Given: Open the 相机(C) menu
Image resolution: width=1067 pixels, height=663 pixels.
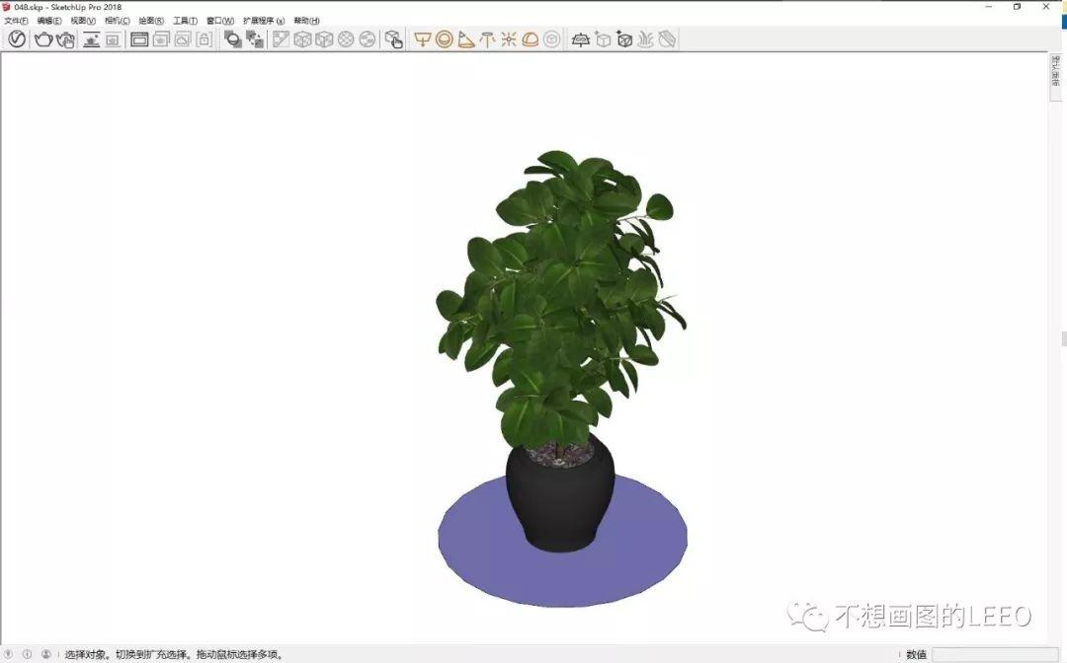Looking at the screenshot, I should pos(117,21).
